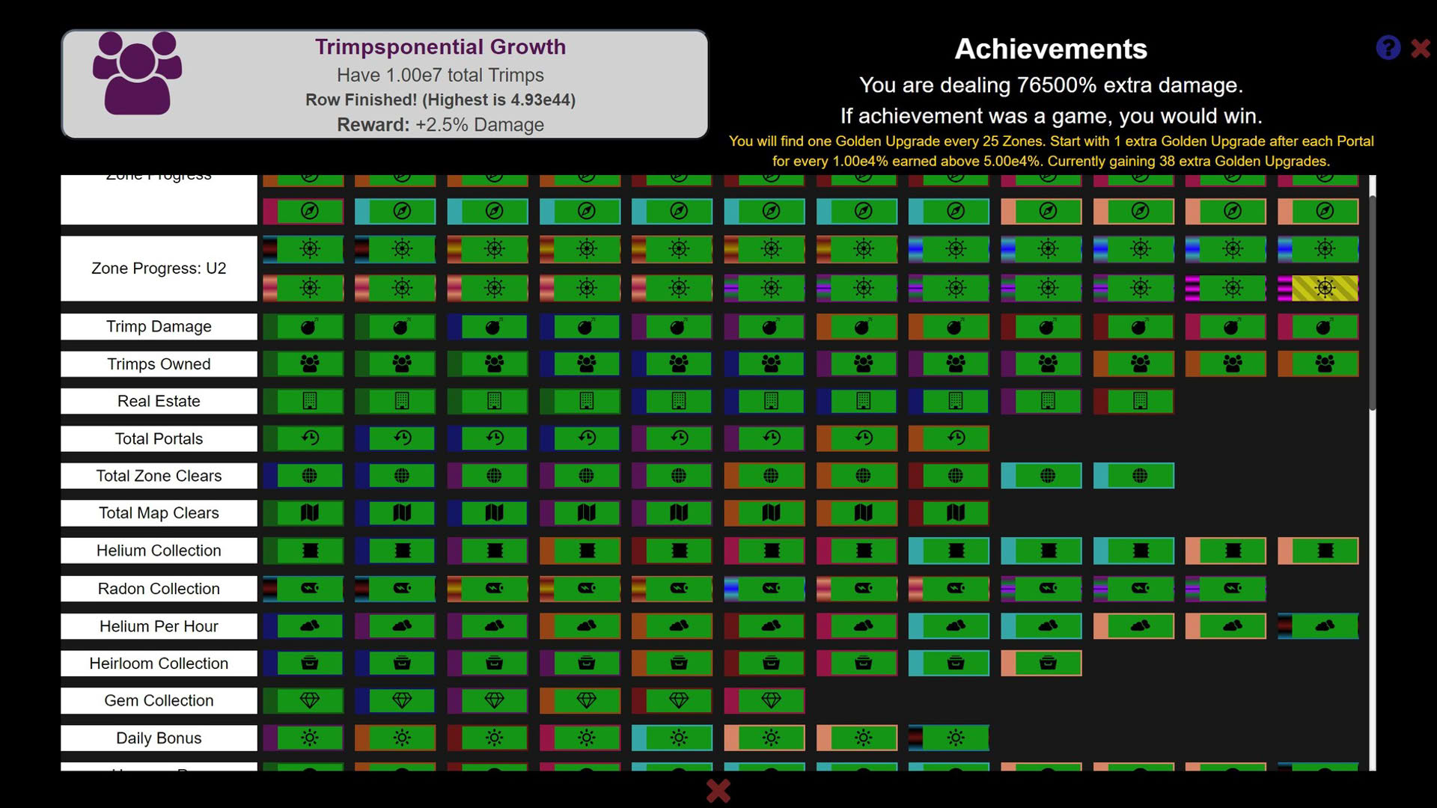Image resolution: width=1437 pixels, height=808 pixels.
Task: Click the Trimpsponential Growth info panel
Action: pyautogui.click(x=385, y=85)
